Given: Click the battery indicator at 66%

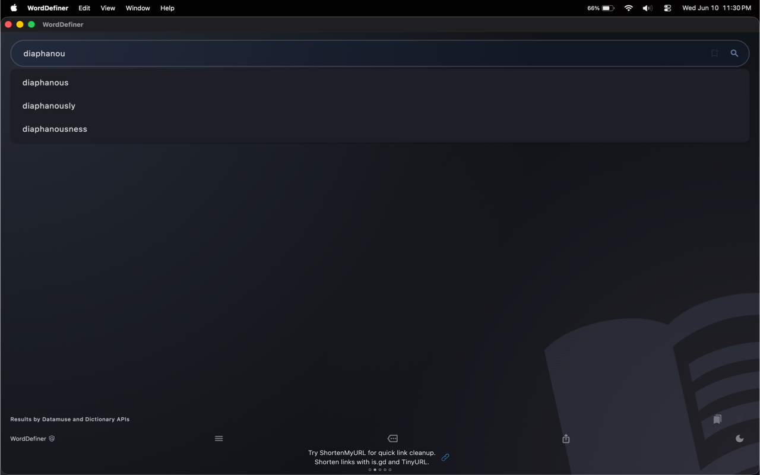Looking at the screenshot, I should [601, 8].
